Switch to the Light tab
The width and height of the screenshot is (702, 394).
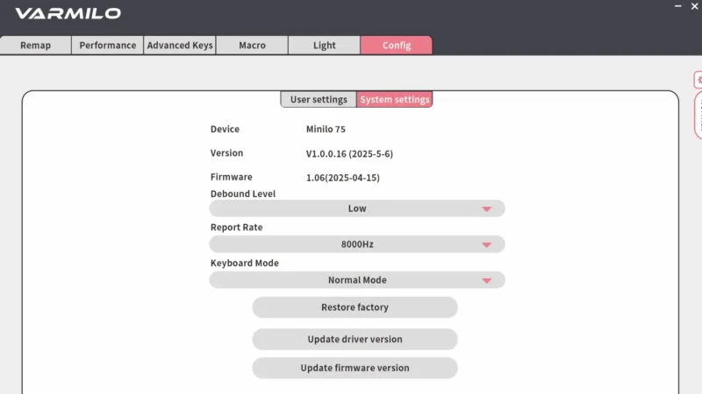324,46
